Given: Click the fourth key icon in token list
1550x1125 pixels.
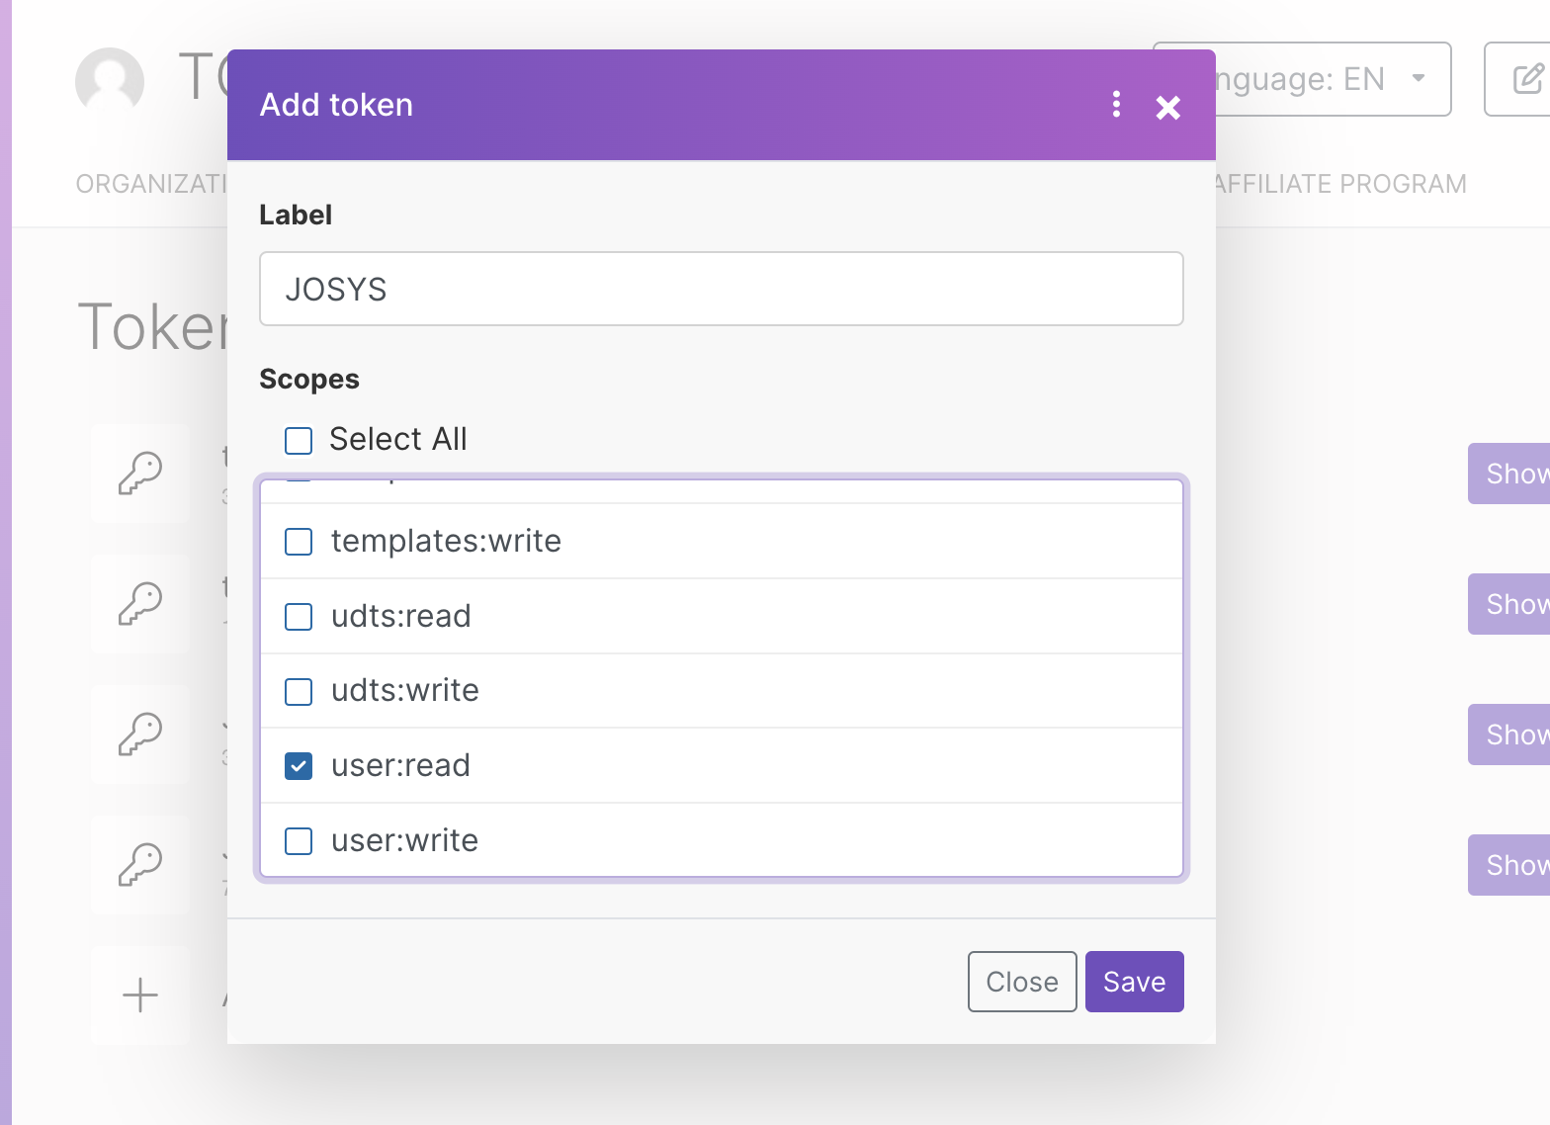Looking at the screenshot, I should pyautogui.click(x=140, y=865).
